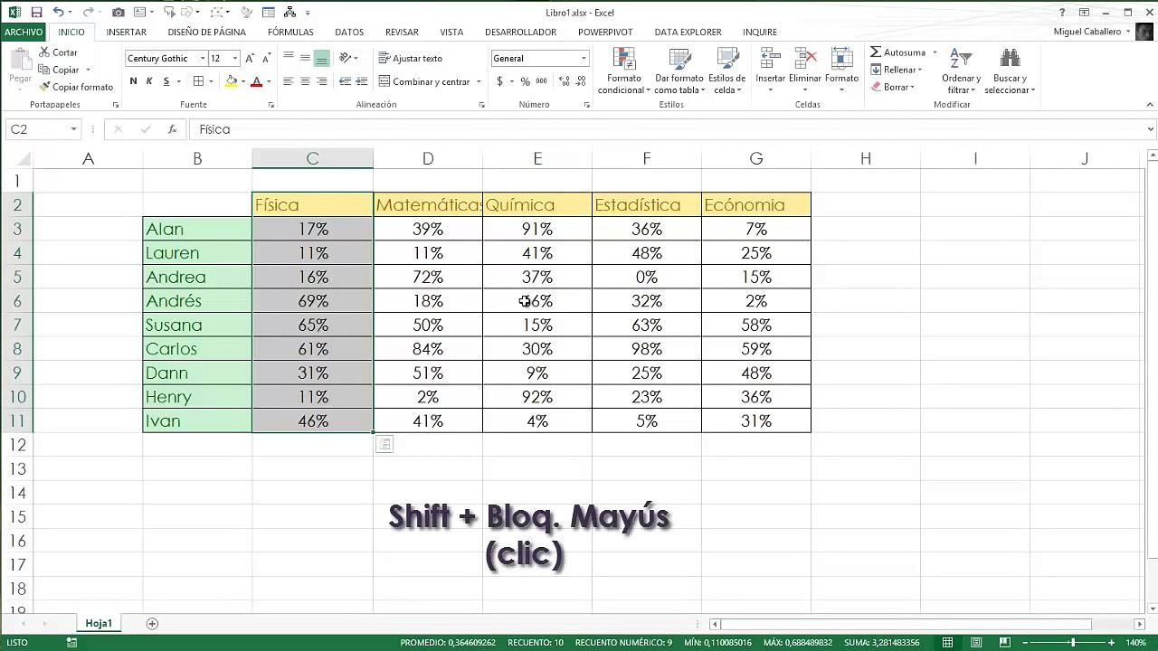The width and height of the screenshot is (1158, 651).
Task: Switch to the POWERPIVOT tab
Action: tap(605, 32)
